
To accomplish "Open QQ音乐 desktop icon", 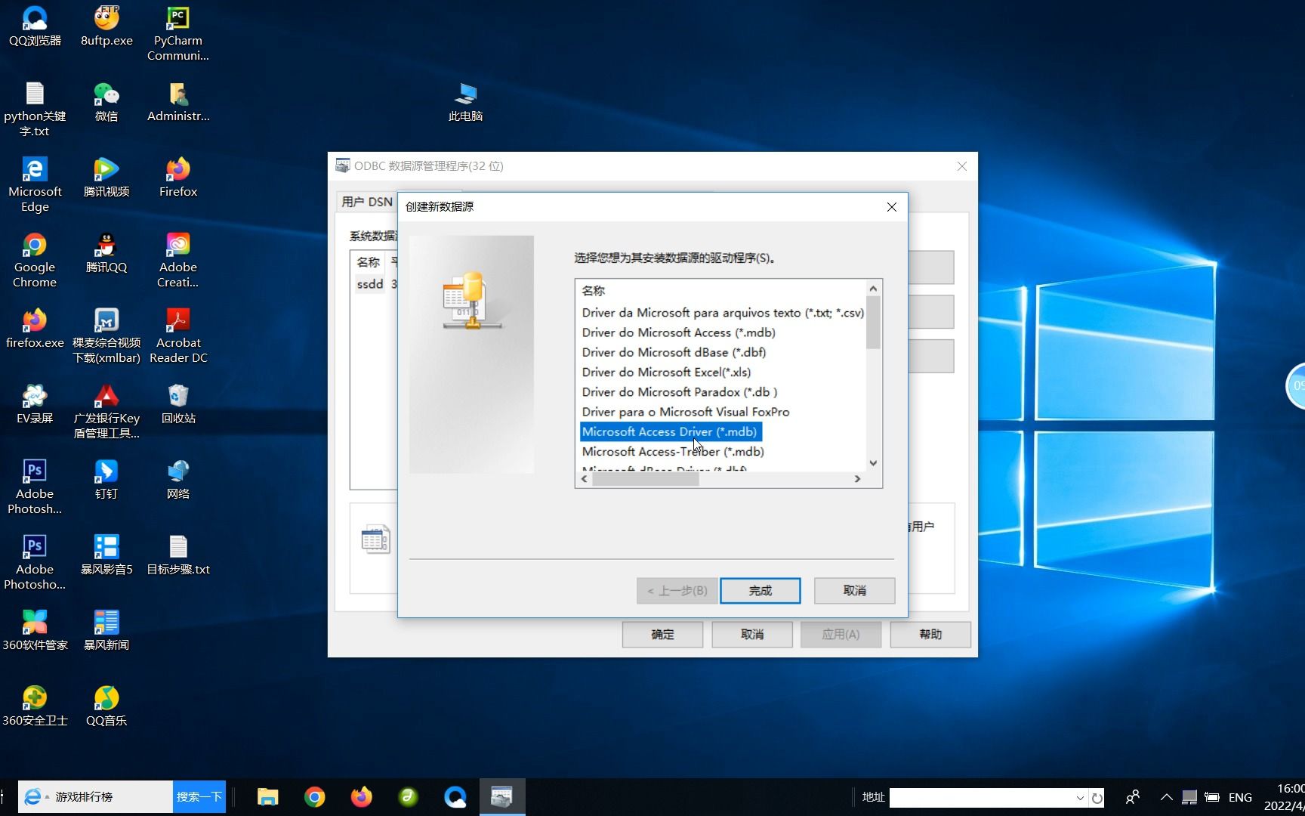I will tap(106, 706).
